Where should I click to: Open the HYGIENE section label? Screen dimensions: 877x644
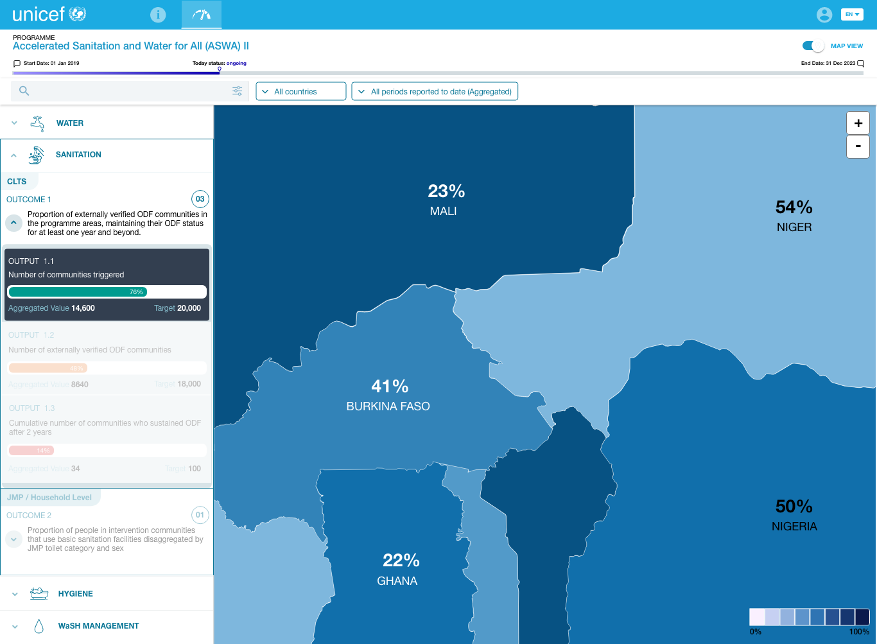coord(76,594)
